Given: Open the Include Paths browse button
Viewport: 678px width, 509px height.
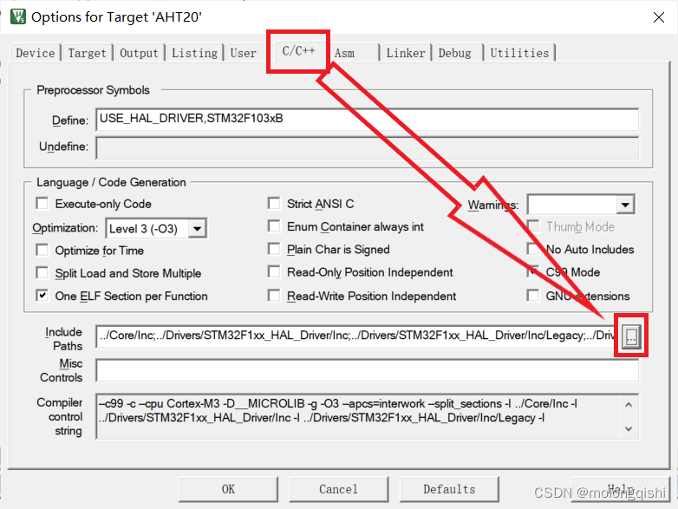Looking at the screenshot, I should (x=631, y=336).
